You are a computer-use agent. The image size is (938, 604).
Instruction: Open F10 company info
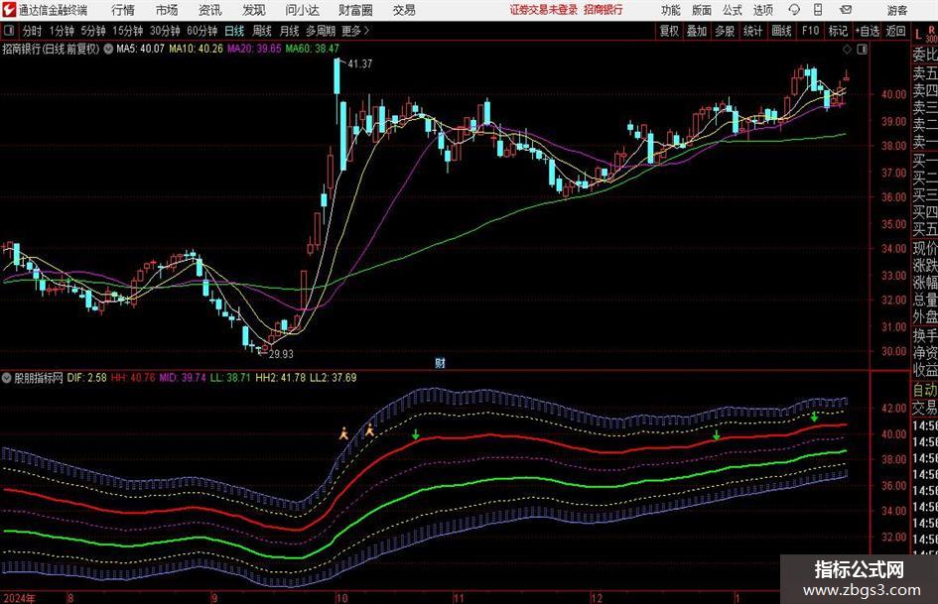point(810,31)
